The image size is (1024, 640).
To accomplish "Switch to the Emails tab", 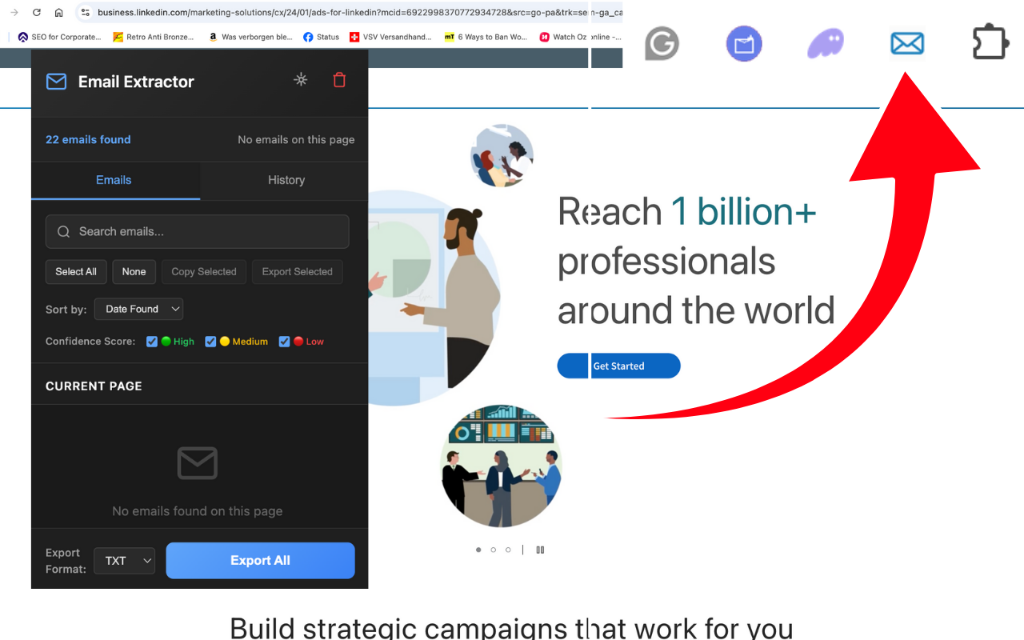I will 114,180.
